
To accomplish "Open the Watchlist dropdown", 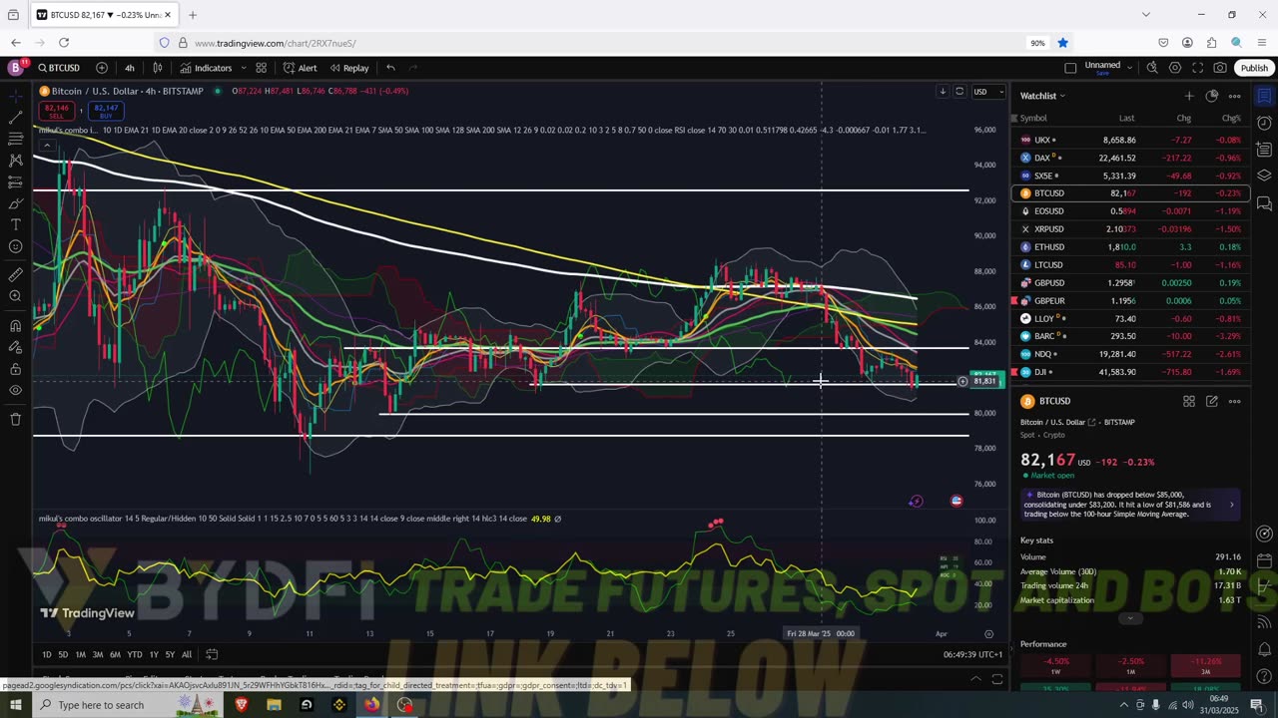I will pyautogui.click(x=1042, y=96).
